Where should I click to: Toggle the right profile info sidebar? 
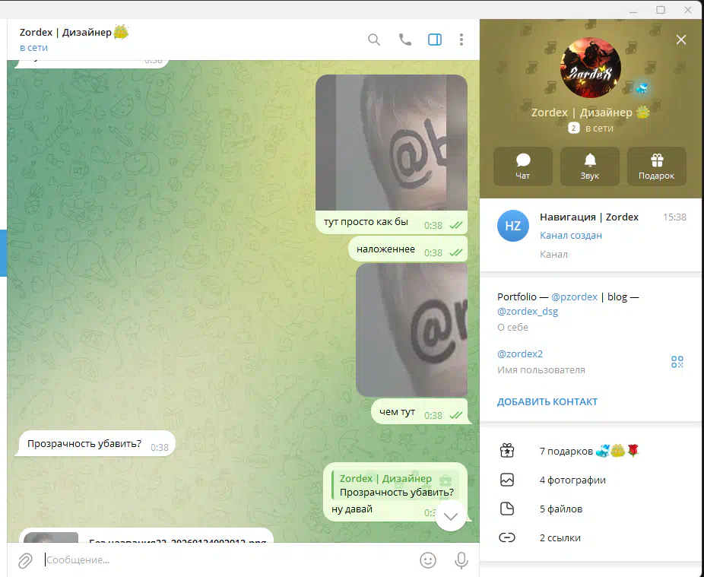pos(435,40)
